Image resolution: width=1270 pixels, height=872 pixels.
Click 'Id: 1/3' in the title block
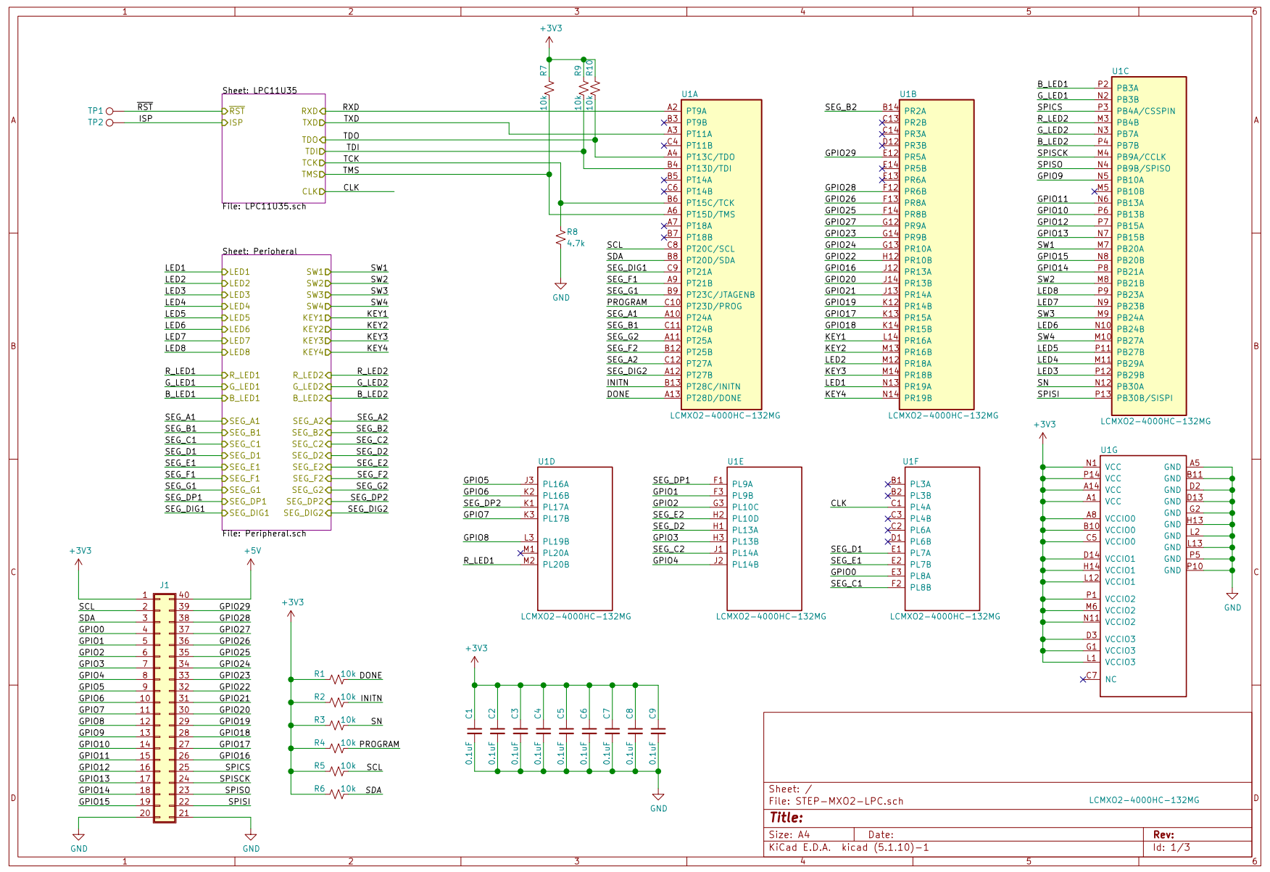pyautogui.click(x=1171, y=847)
